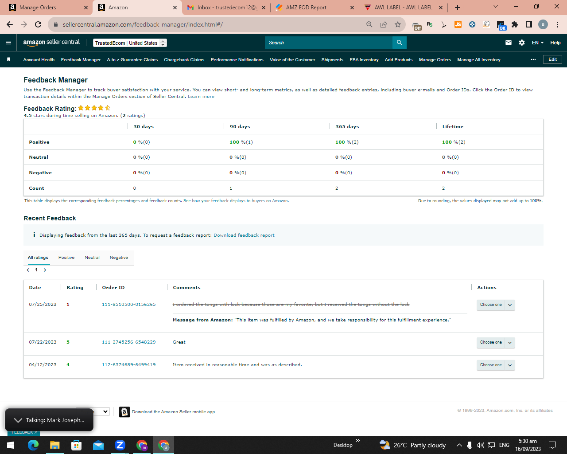The height and width of the screenshot is (454, 567).
Task: Go to previous feedback page arrow
Action: coord(28,270)
